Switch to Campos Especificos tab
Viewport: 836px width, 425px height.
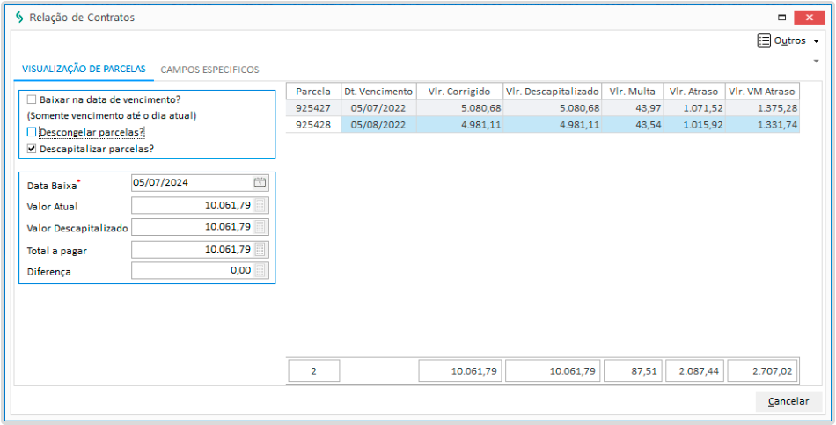210,70
